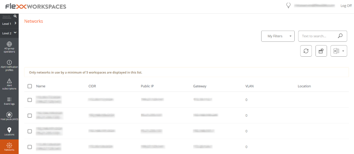Click the minimum 5 workspaces notice text
Screen dimensions: 354x154
(x=85, y=72)
